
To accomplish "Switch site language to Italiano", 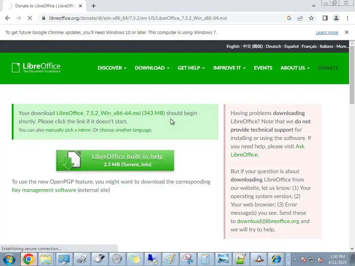I will click(x=326, y=46).
